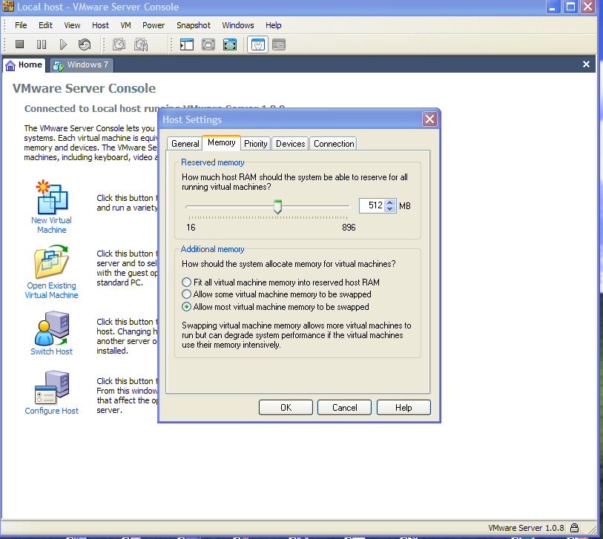Select Fit all virtual machine memory into reserved RAM
Screen dimensions: 603x539
186,282
